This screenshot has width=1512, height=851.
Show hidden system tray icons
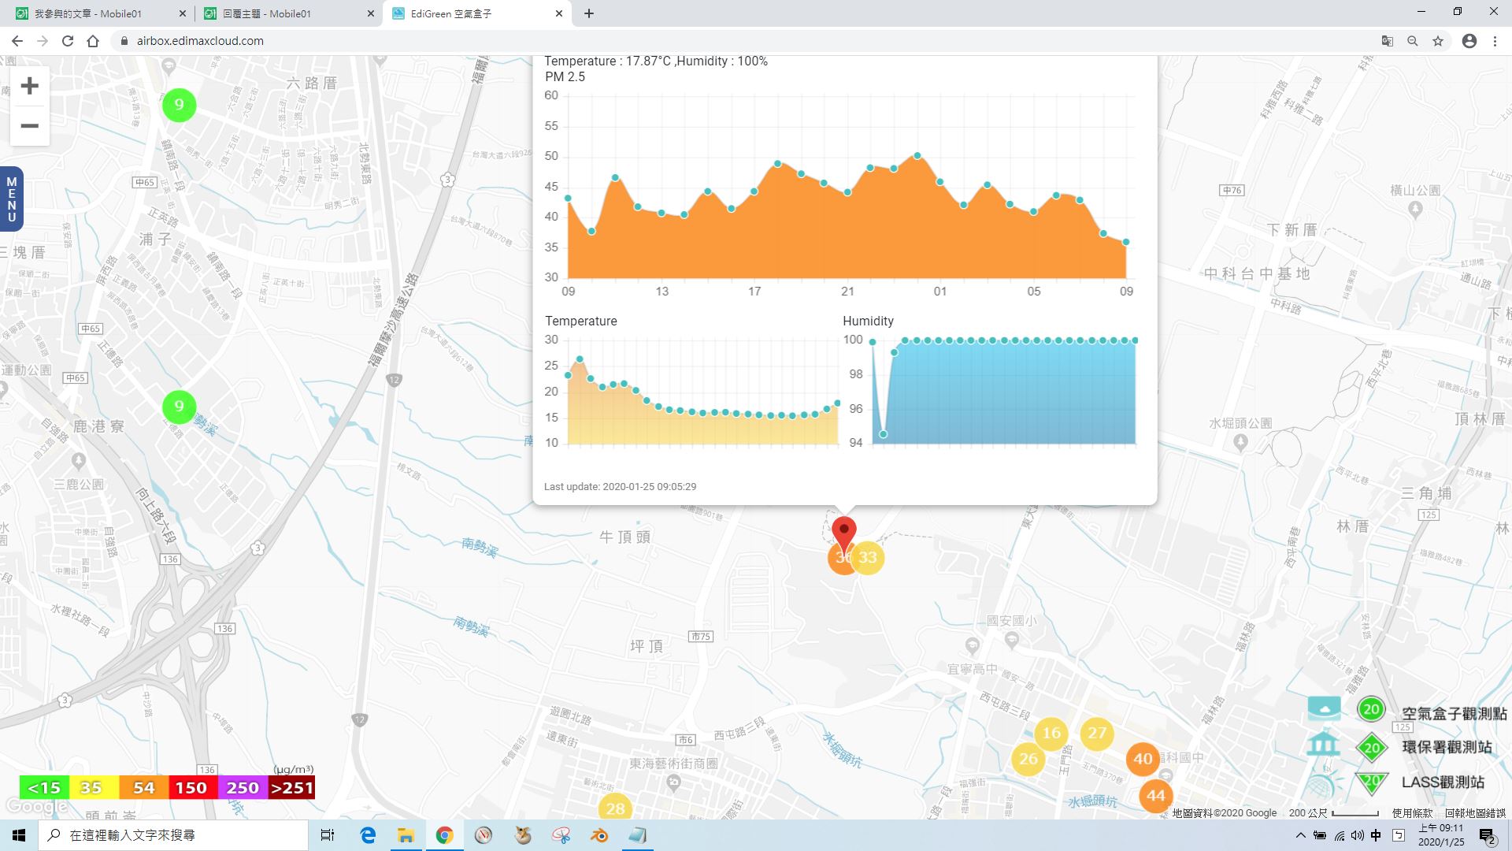(x=1300, y=835)
